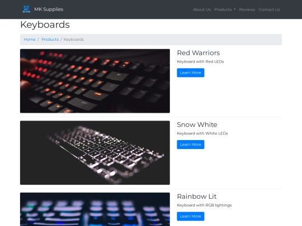
Task: Click Learn More for Red Warriors
Action: (191, 73)
